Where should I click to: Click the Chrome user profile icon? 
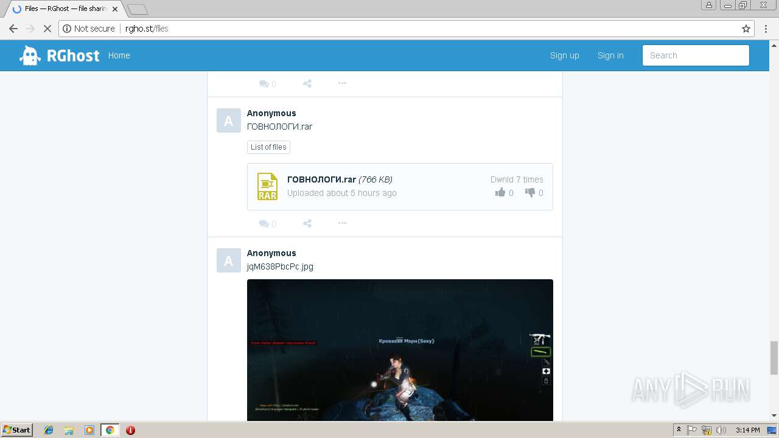click(708, 5)
